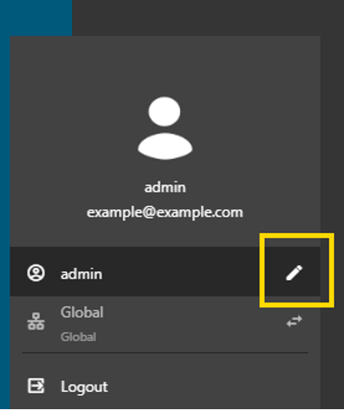Click the user circle icon in admin row
This screenshot has width=344, height=410.
click(x=36, y=273)
